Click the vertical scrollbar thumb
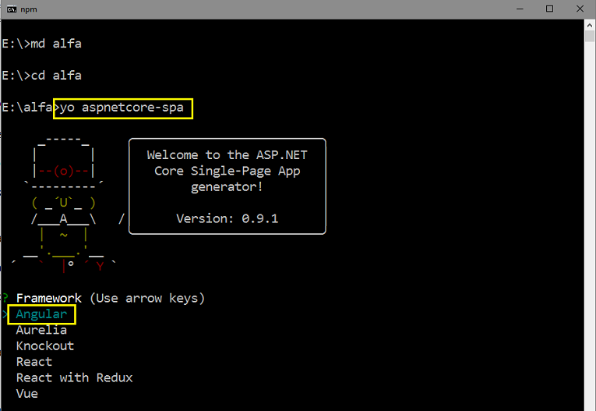This screenshot has width=596, height=411. (590, 36)
